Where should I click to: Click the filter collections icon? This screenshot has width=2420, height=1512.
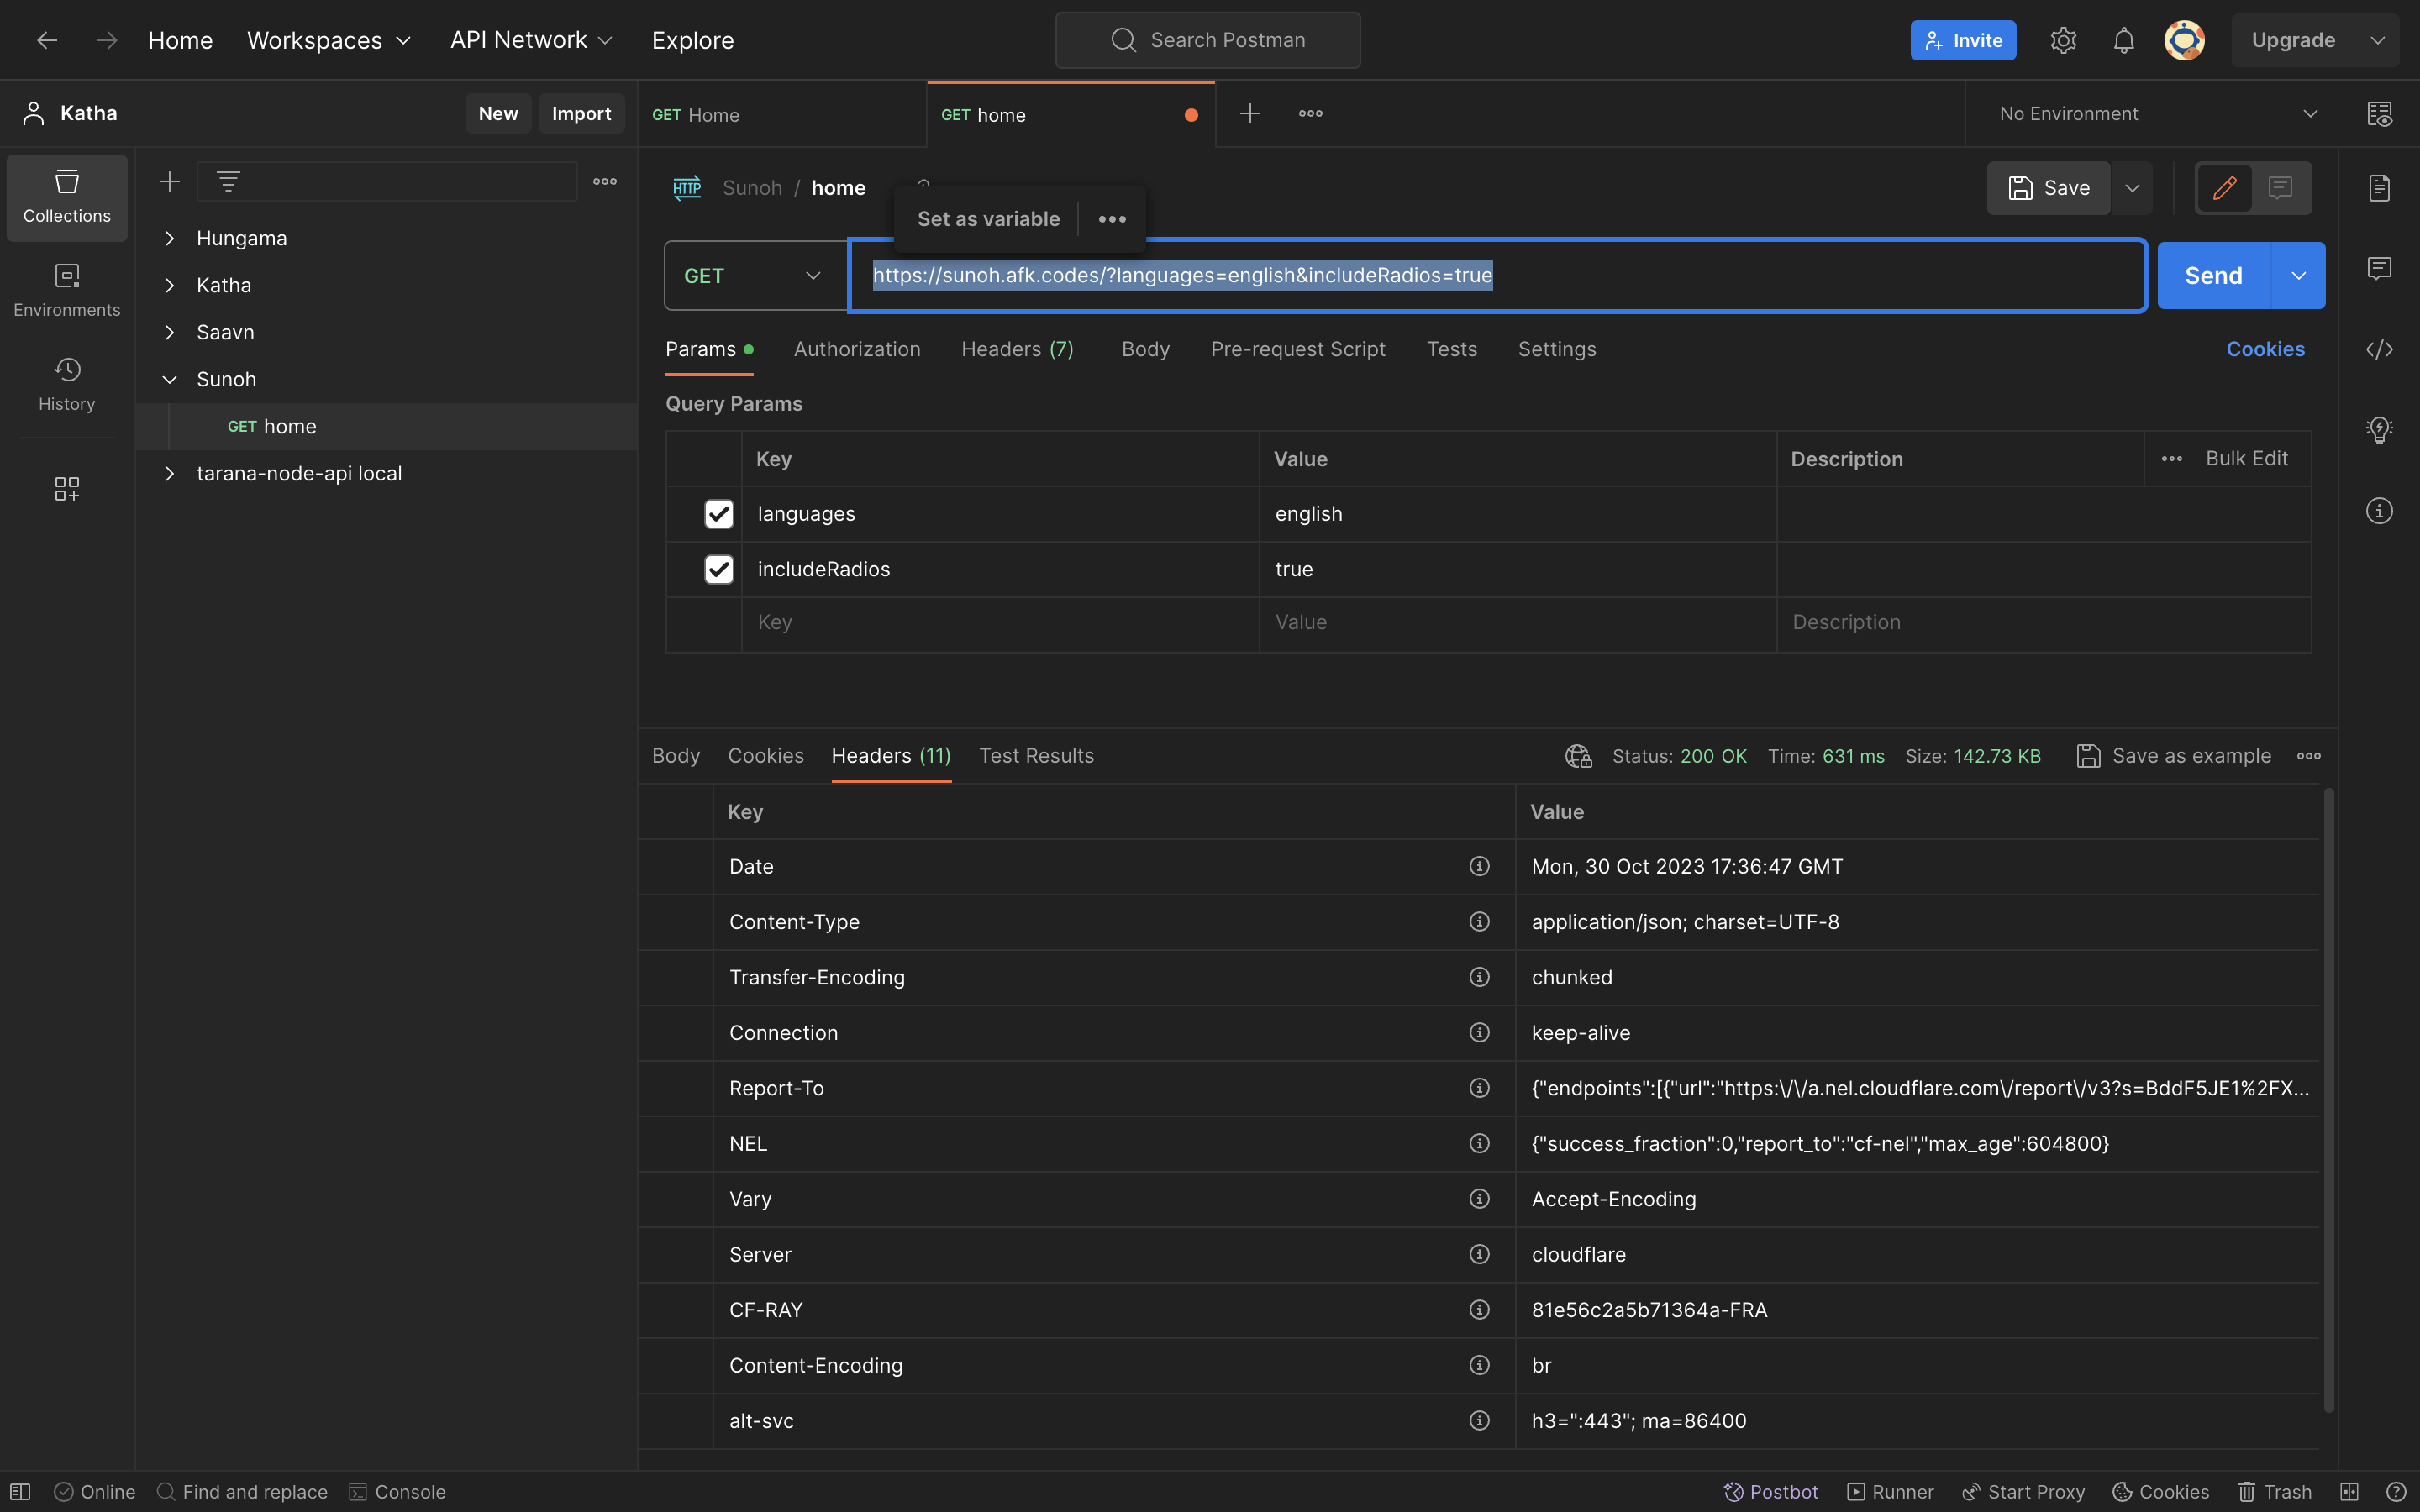pyautogui.click(x=228, y=181)
